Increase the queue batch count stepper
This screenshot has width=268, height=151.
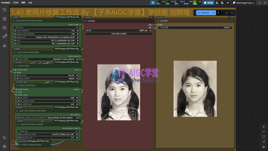[x=222, y=12]
